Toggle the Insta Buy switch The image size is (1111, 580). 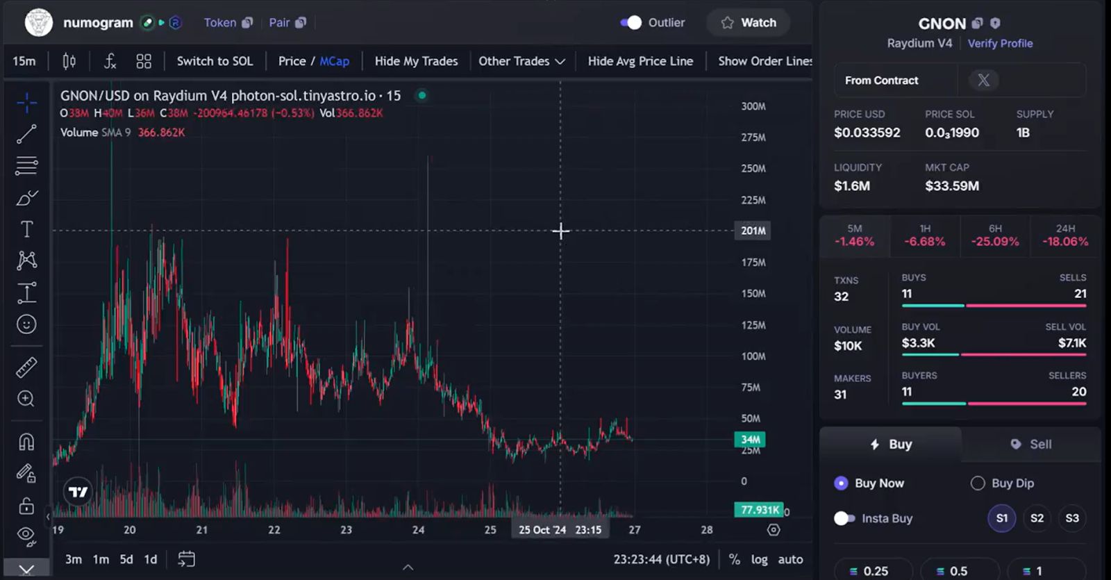click(x=844, y=518)
